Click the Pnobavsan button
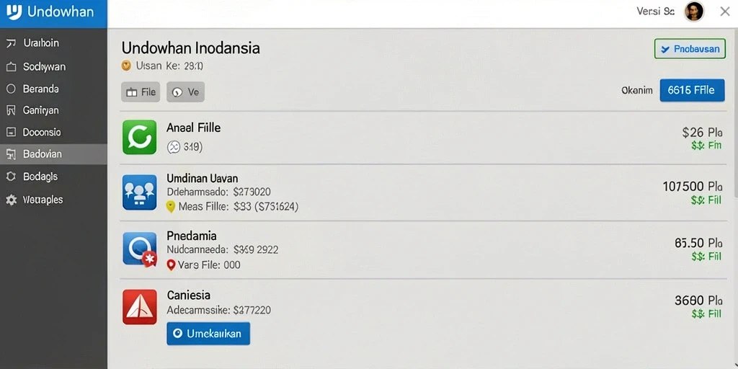The height and width of the screenshot is (369, 738). point(690,48)
